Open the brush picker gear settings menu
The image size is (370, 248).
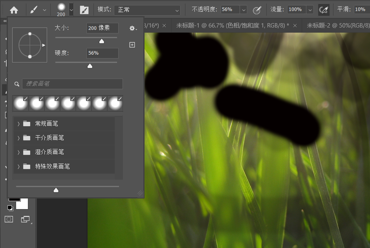[133, 28]
